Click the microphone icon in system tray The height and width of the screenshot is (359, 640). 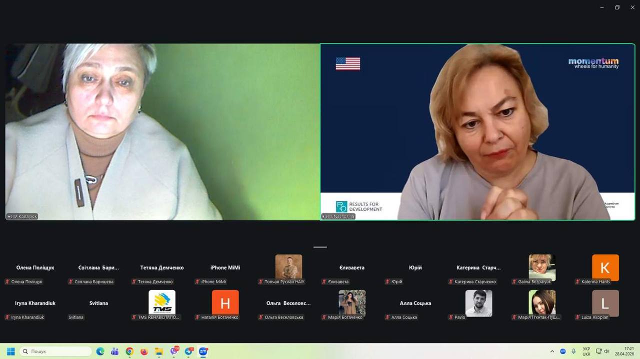[573, 352]
